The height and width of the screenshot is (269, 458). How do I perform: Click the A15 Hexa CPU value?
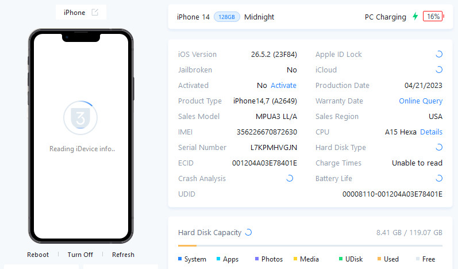point(401,132)
